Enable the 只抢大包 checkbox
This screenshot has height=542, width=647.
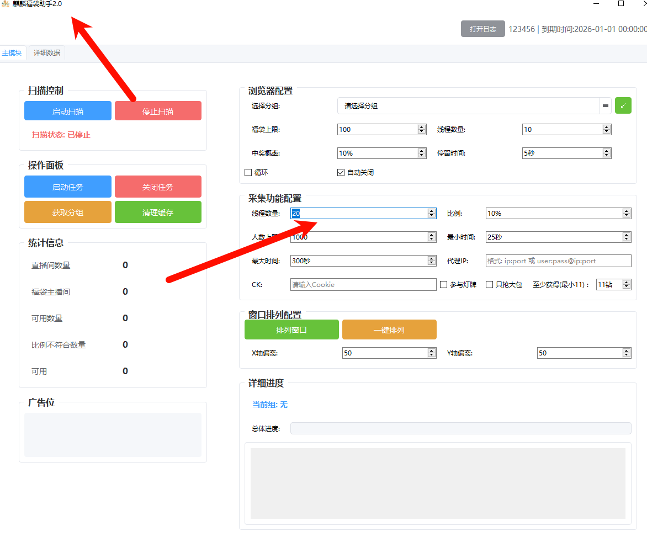click(x=489, y=285)
